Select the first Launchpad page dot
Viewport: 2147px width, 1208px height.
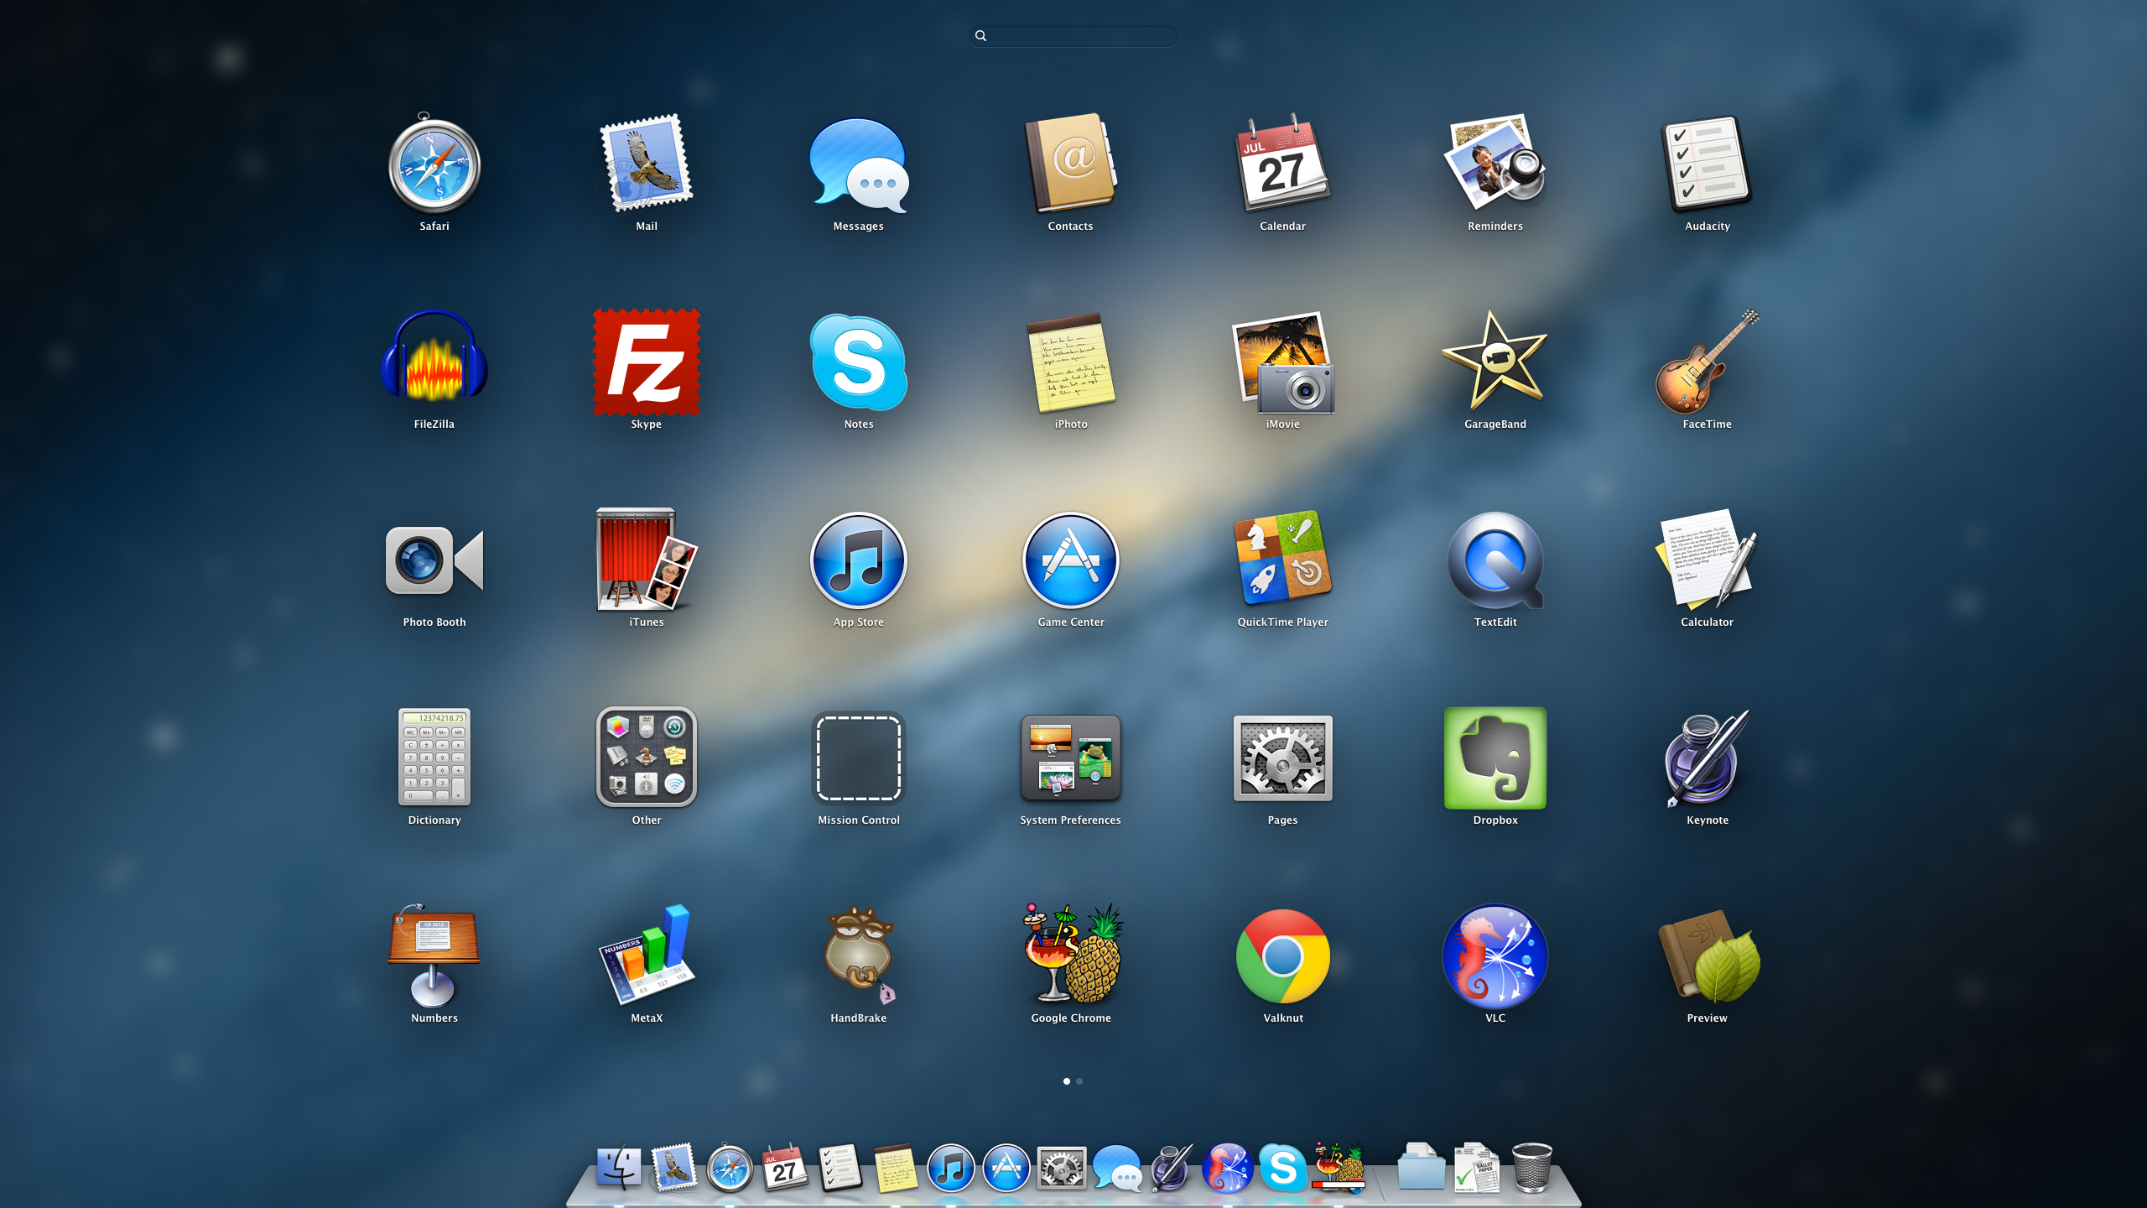pyautogui.click(x=1066, y=1081)
